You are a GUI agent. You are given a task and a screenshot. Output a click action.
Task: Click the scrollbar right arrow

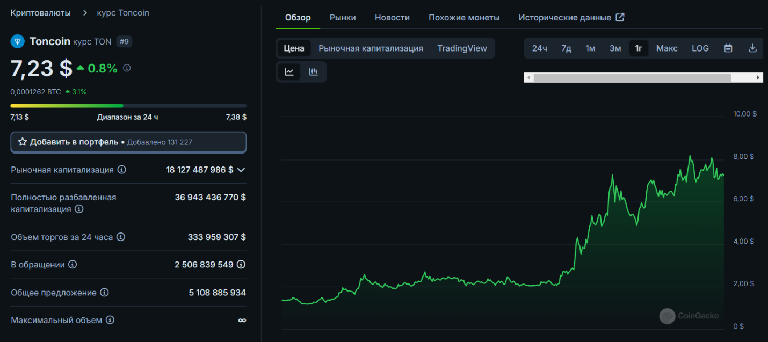(758, 78)
